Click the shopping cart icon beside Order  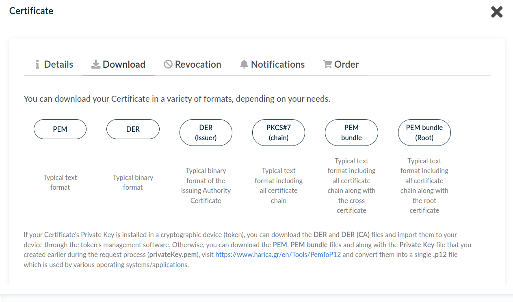coord(326,64)
